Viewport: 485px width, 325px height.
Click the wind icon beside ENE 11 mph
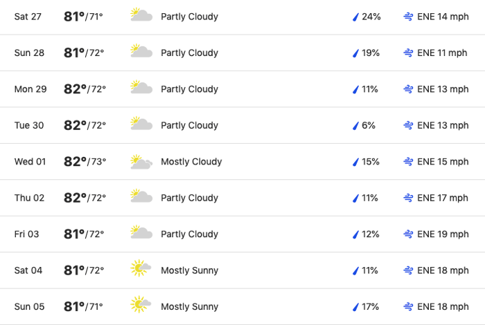point(409,53)
